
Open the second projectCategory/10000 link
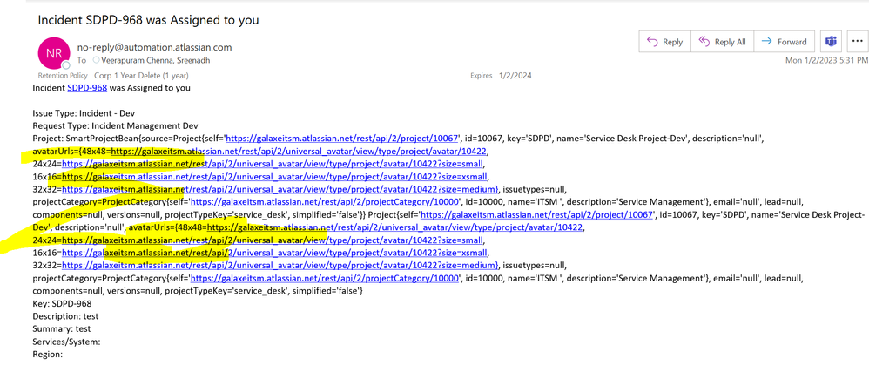(326, 279)
